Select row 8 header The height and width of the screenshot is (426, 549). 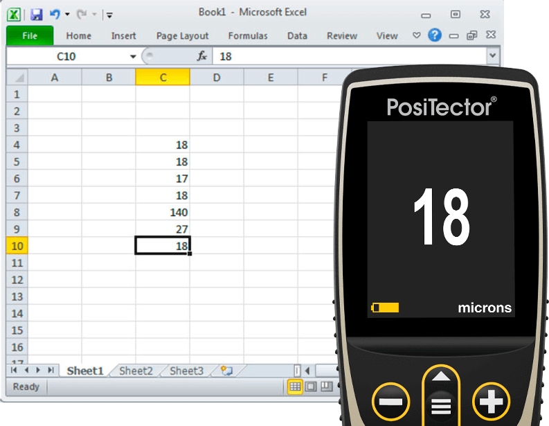[x=17, y=212]
